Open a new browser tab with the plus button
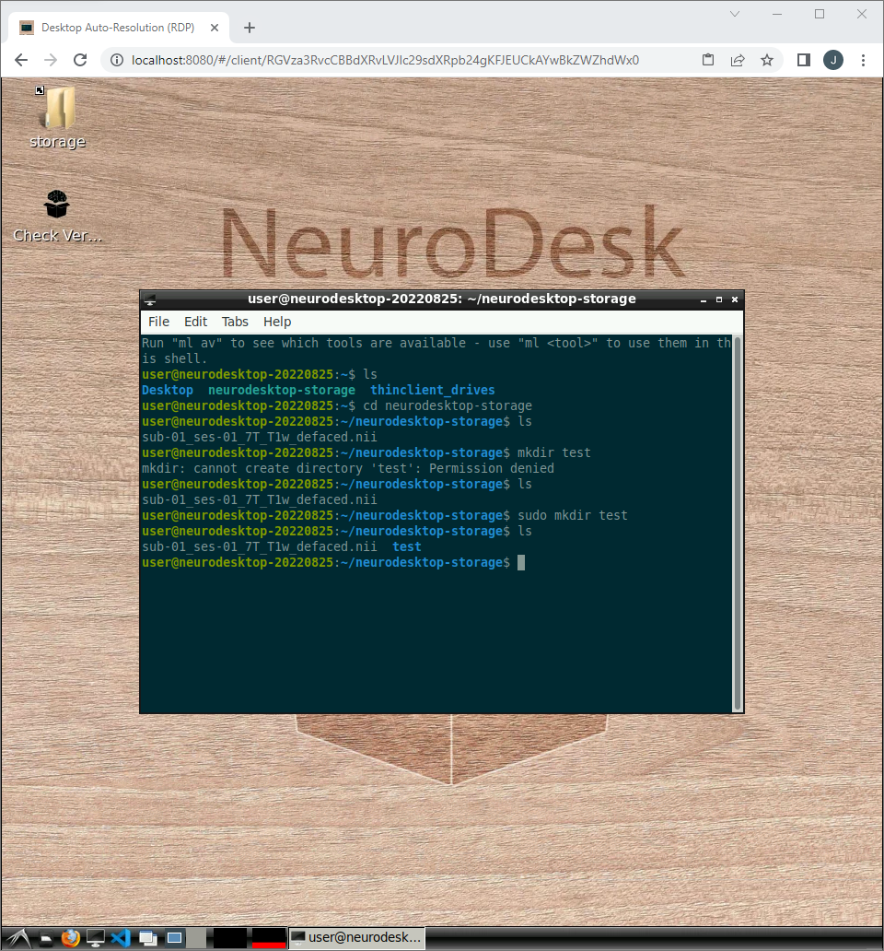The width and height of the screenshot is (884, 951). tap(249, 27)
